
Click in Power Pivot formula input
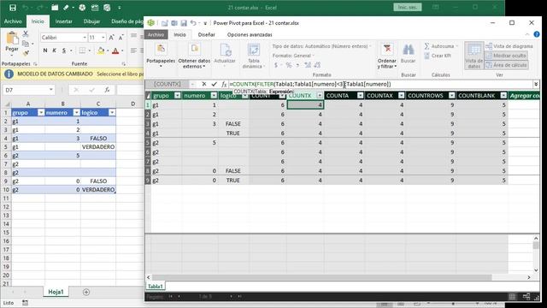point(380,84)
